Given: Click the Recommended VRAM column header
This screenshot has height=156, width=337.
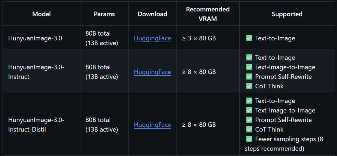Looking at the screenshot, I should tap(208, 14).
